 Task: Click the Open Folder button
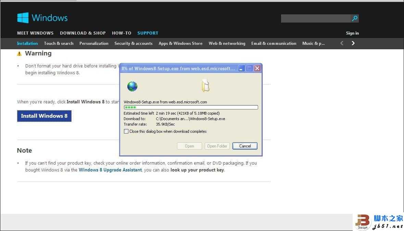point(217,146)
